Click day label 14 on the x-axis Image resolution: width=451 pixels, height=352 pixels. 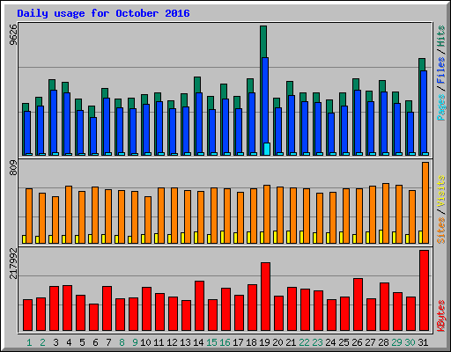(198, 342)
